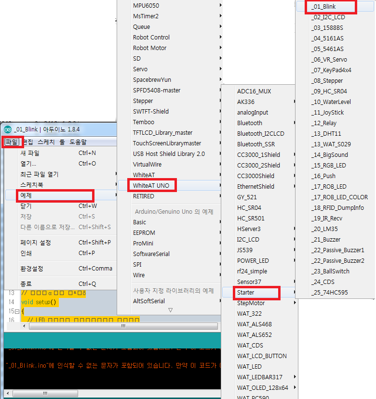
Task: Expand Basic examples submenu
Action: (170, 222)
